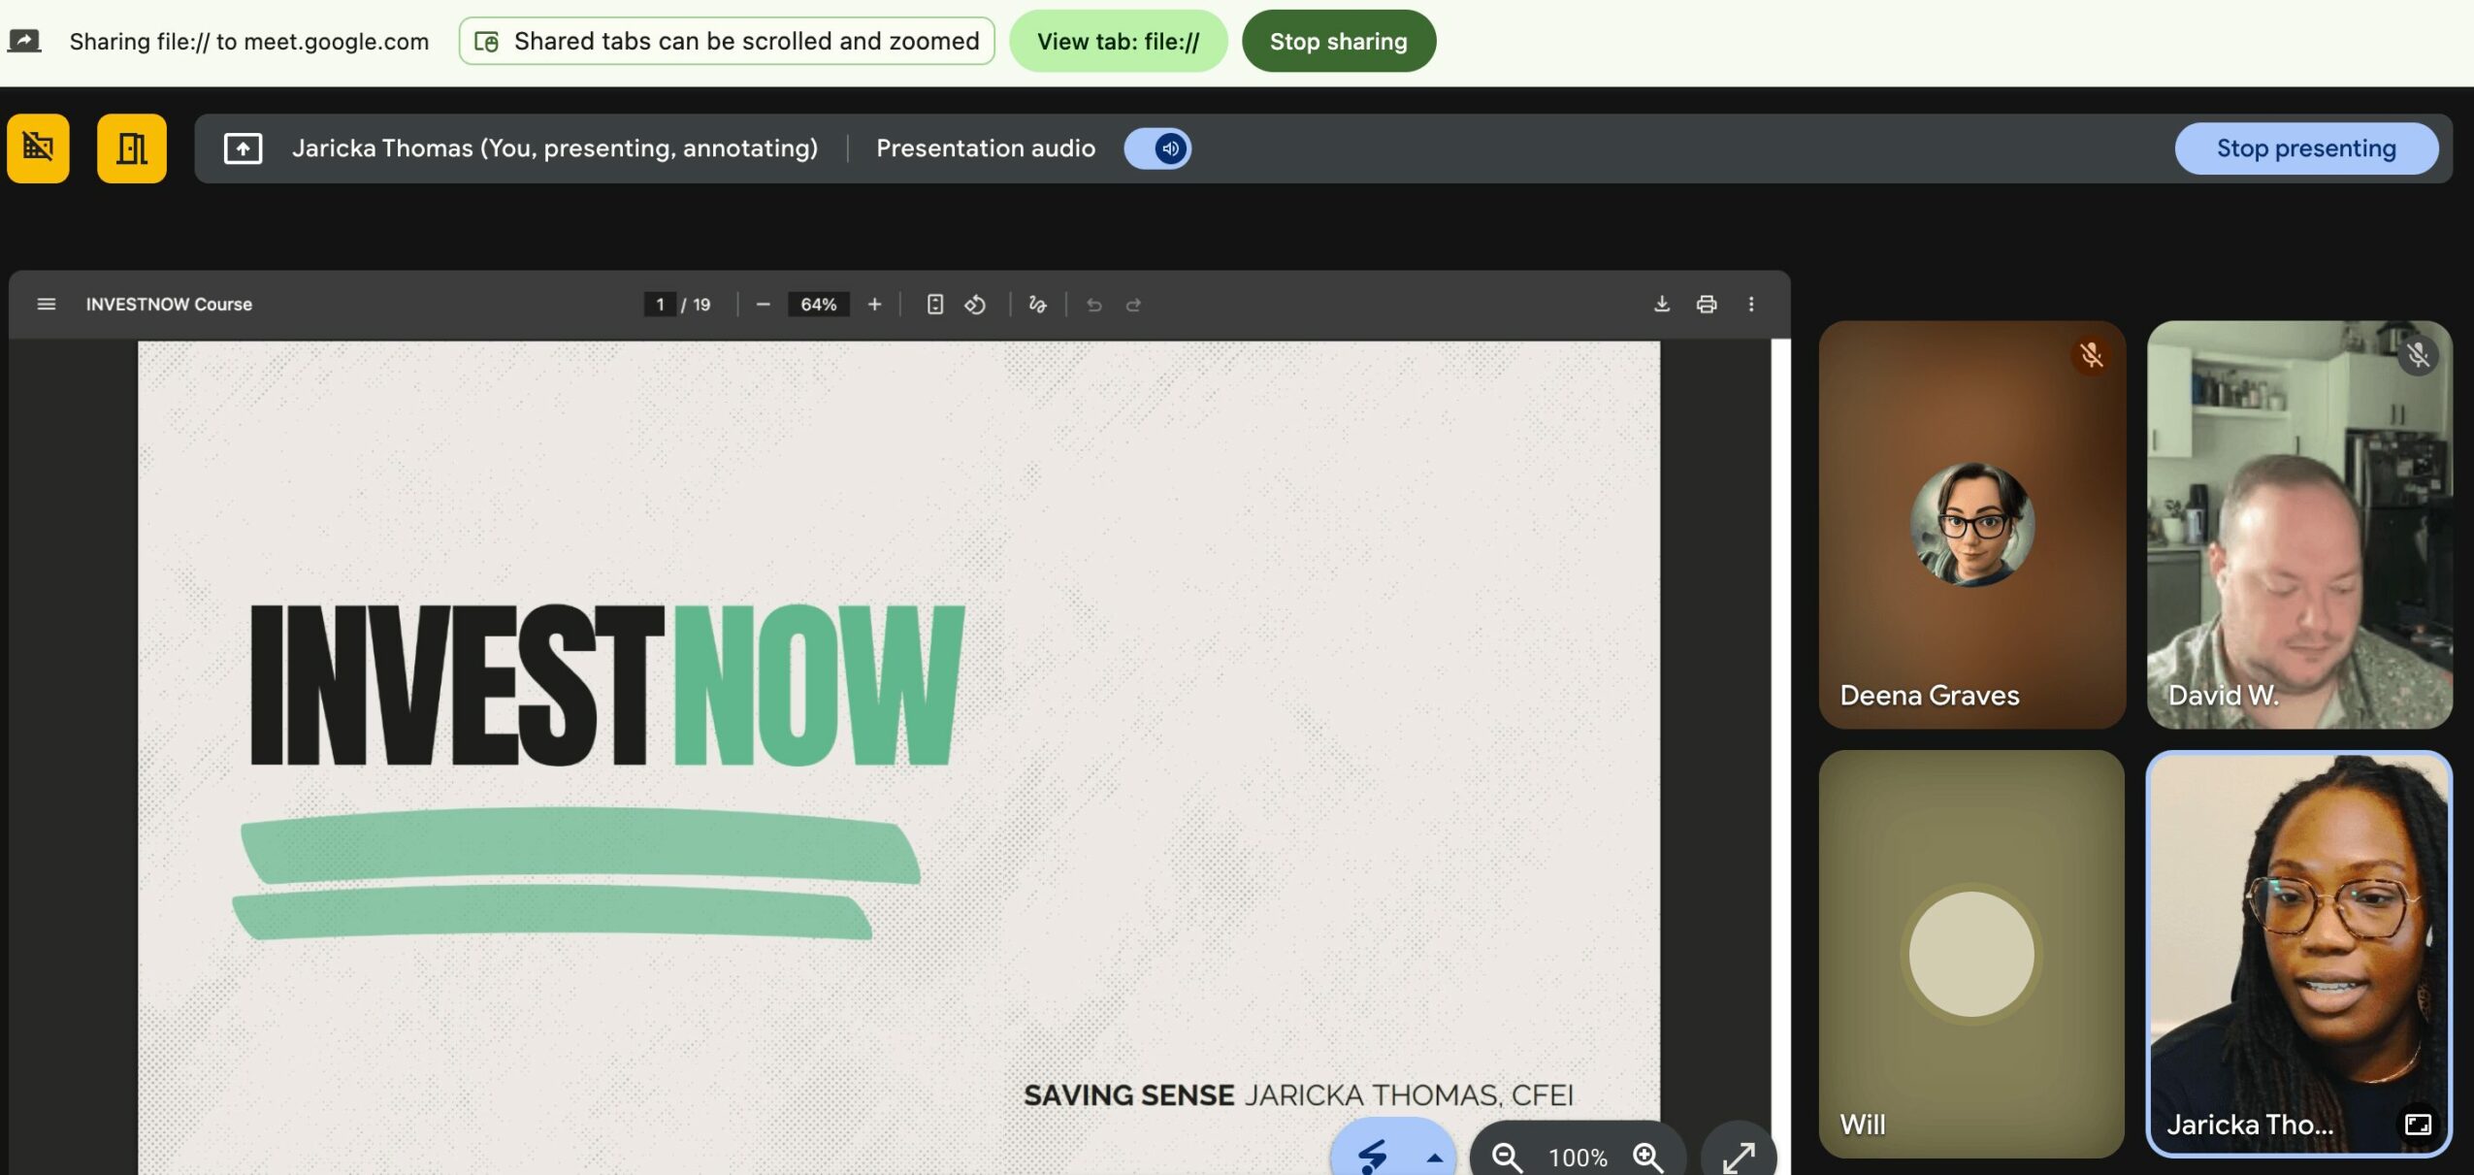This screenshot has height=1175, width=2474.
Task: Click Stop presenting button
Action: click(2305, 148)
